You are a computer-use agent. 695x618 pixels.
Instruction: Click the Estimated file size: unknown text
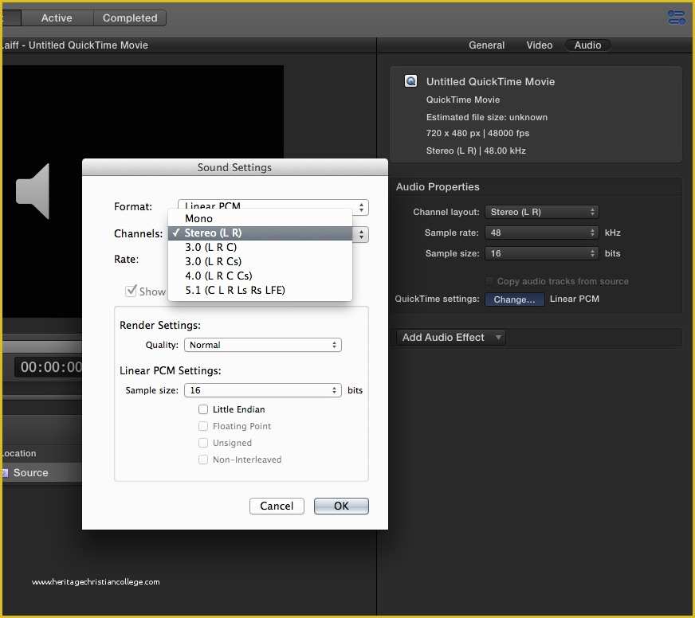pos(487,117)
